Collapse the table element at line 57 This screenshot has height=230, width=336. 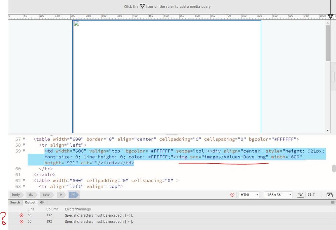(x=24, y=139)
